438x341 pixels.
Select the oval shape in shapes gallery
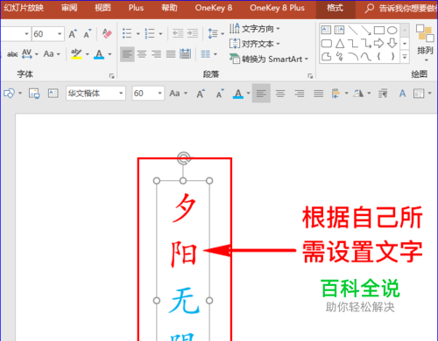(392, 30)
